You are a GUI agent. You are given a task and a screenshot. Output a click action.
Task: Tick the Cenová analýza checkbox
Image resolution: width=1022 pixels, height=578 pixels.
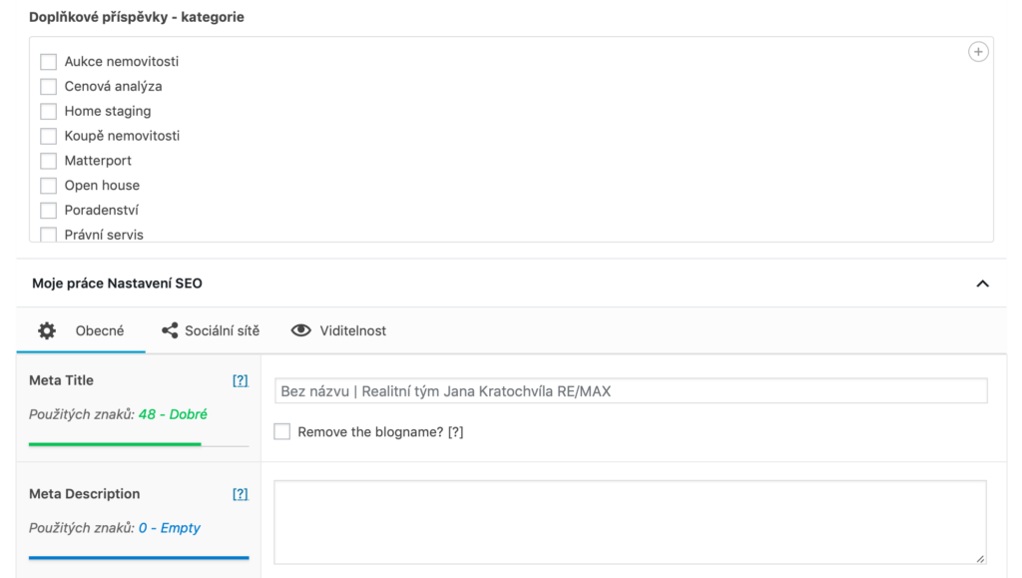click(48, 87)
